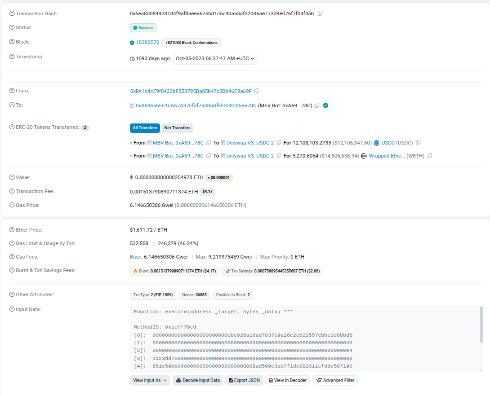The height and width of the screenshot is (395, 490).
Task: Click the help icon next to Gas Price
Action: tap(12, 205)
